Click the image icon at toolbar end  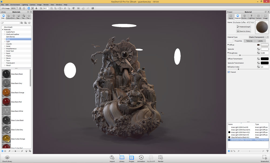[93, 8]
